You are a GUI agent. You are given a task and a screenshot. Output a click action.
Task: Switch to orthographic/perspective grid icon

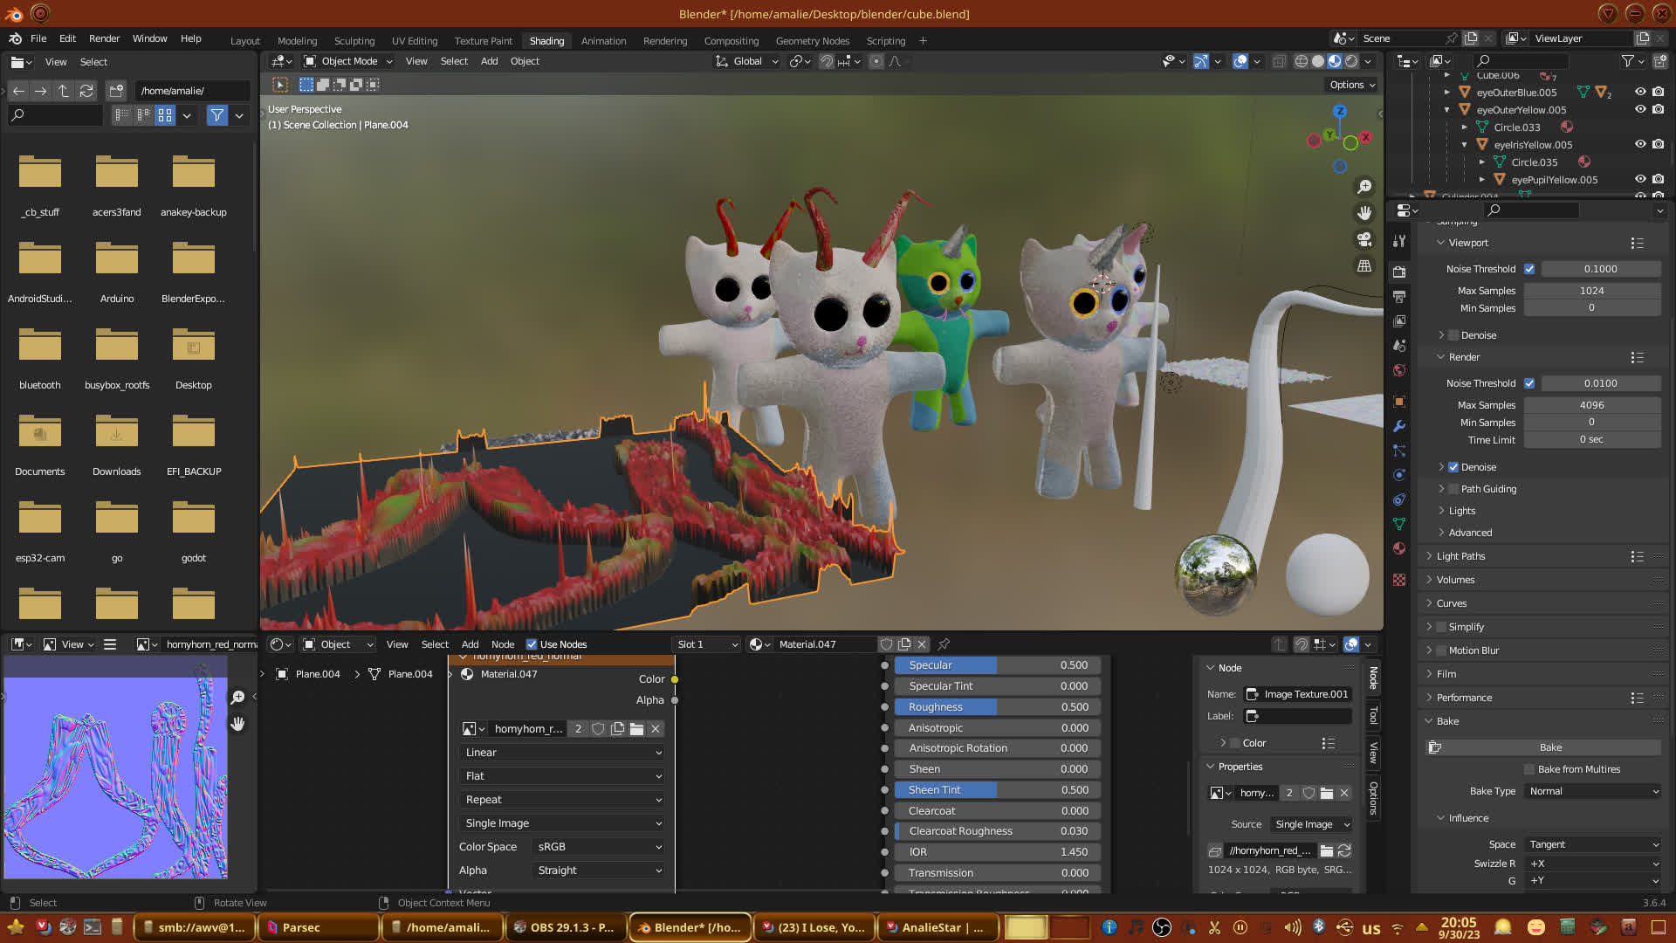point(1364,266)
